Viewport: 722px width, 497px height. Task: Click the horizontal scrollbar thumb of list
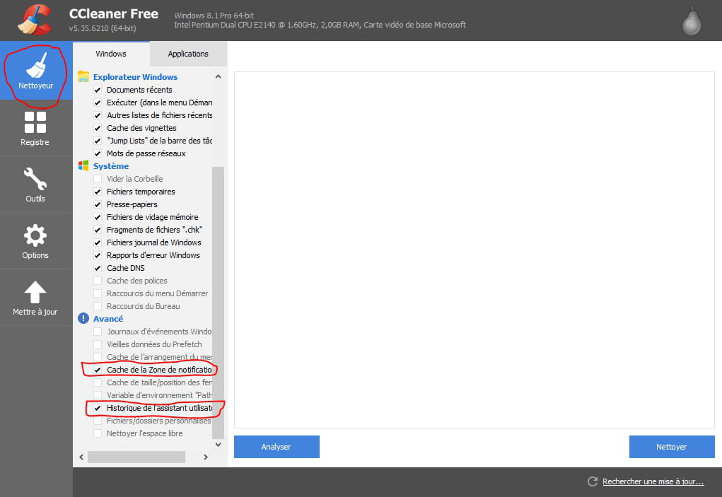[136, 457]
